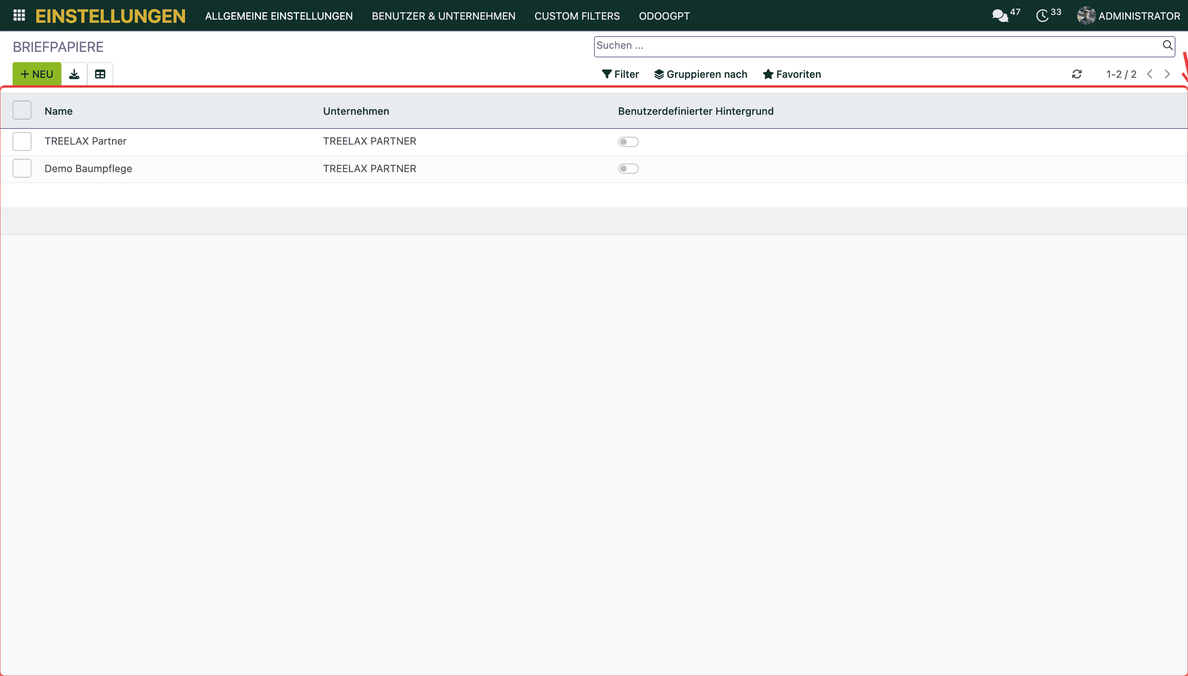
Task: Click the magnifier search icon
Action: (1167, 45)
